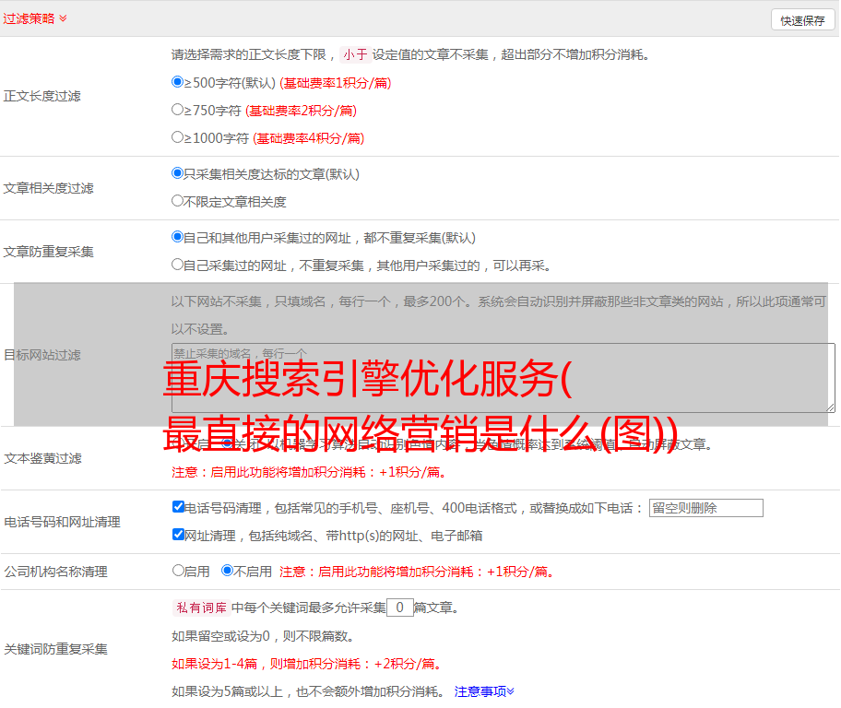Select 只采集相关度达标的文章 option
The height and width of the screenshot is (708, 841).
click(x=178, y=173)
